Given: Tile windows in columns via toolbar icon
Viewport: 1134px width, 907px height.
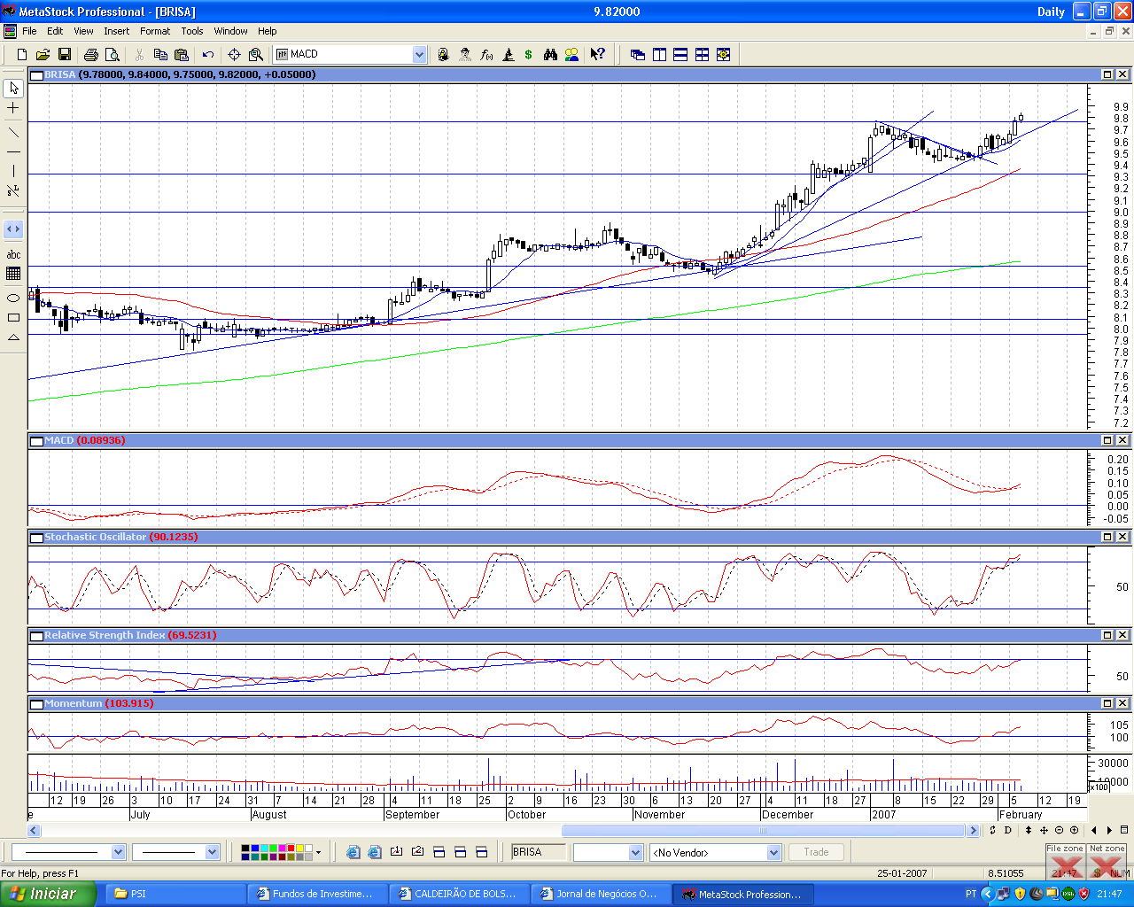Looking at the screenshot, I should coord(659,55).
